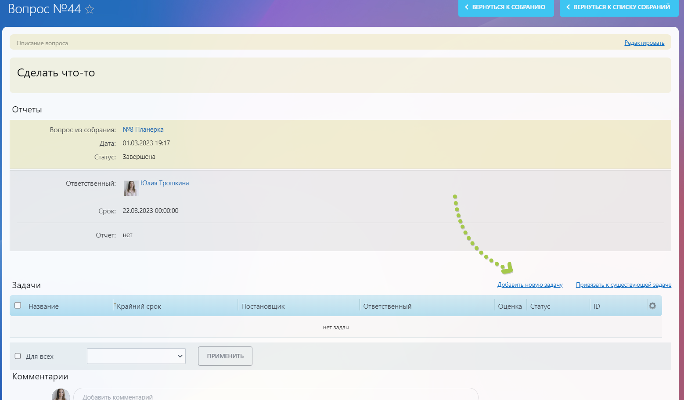684x400 pixels.
Task: Open meeting link №8 Планерка
Action: point(143,130)
